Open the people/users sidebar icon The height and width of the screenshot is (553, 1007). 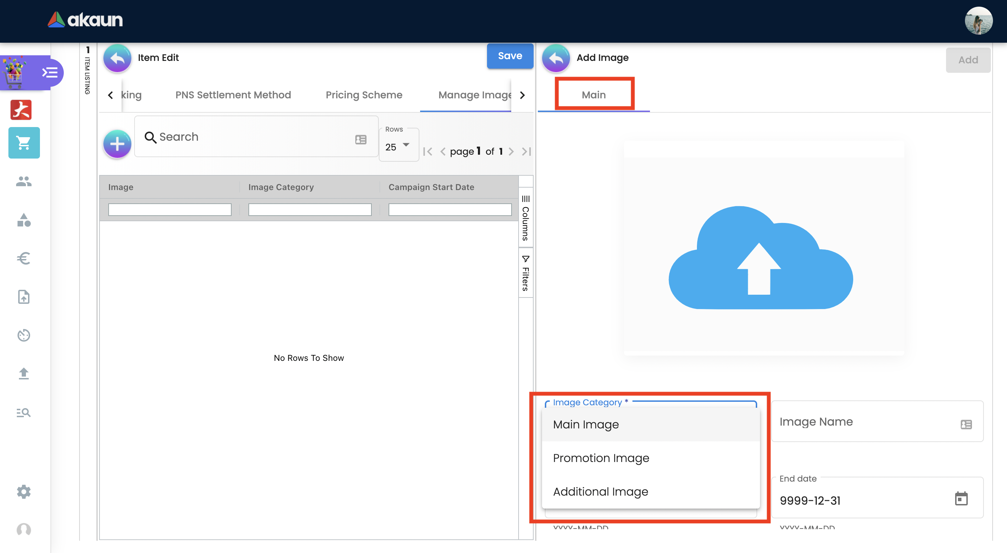point(24,181)
